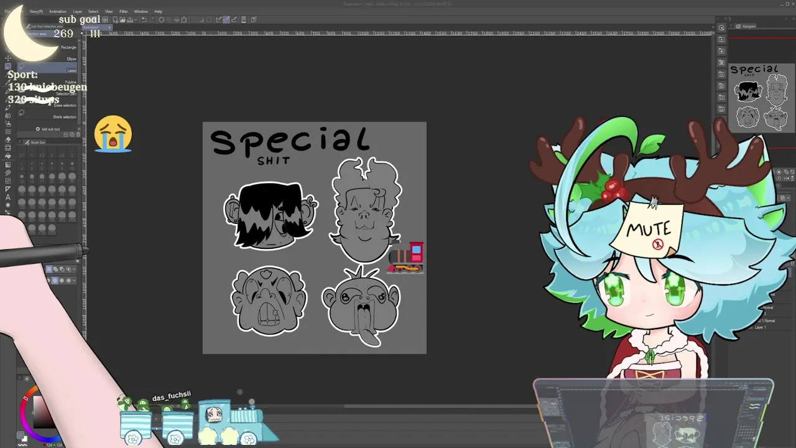Select Layer 1 in the Layer palette
This screenshot has width=796, height=448.
click(762, 327)
